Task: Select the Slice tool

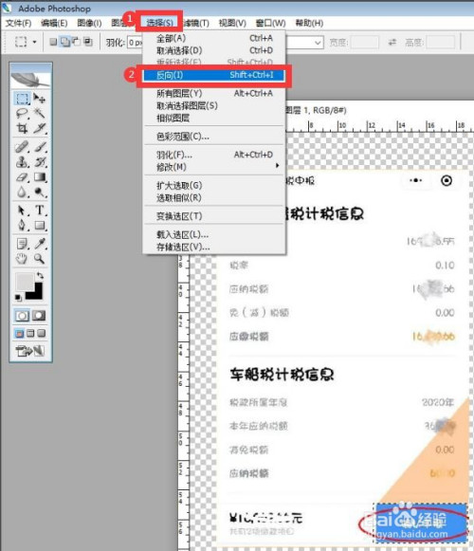Action: point(40,128)
